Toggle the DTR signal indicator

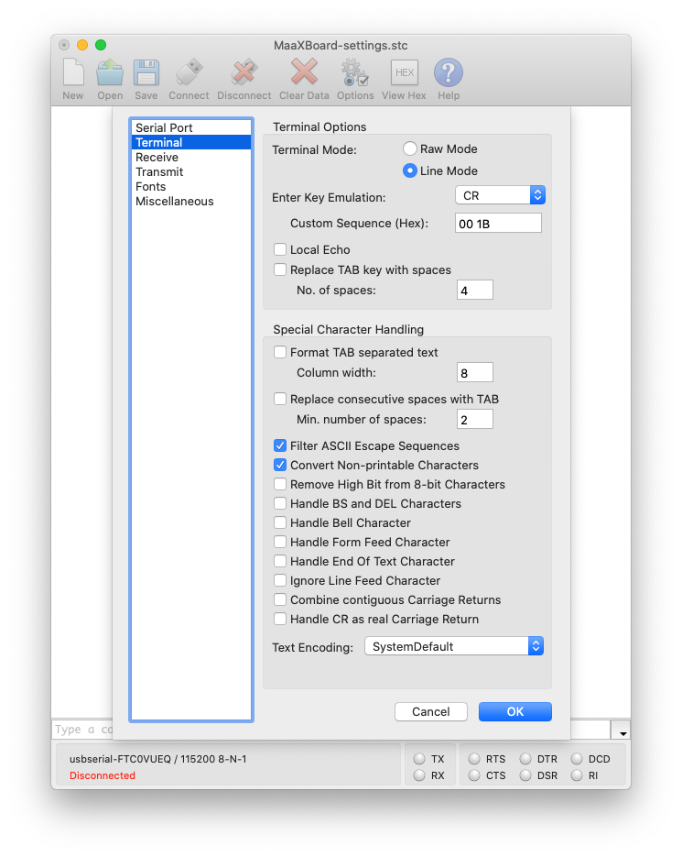[x=525, y=759]
